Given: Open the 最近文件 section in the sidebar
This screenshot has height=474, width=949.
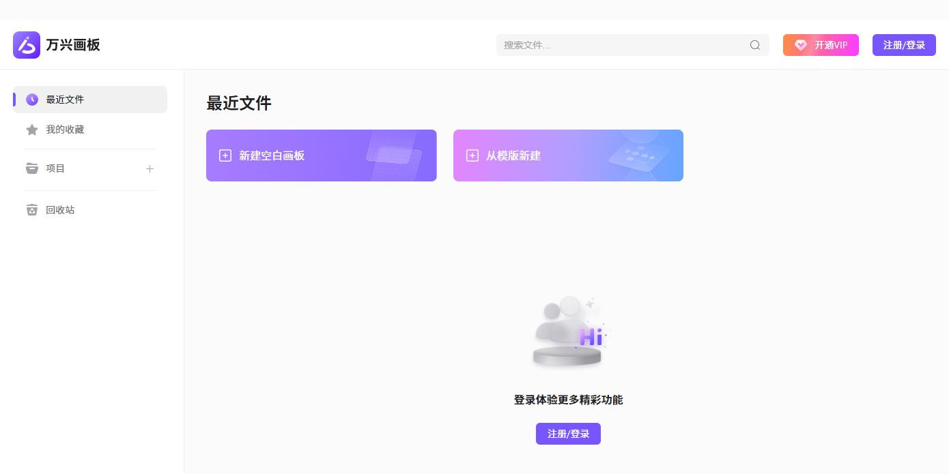Looking at the screenshot, I should (65, 99).
